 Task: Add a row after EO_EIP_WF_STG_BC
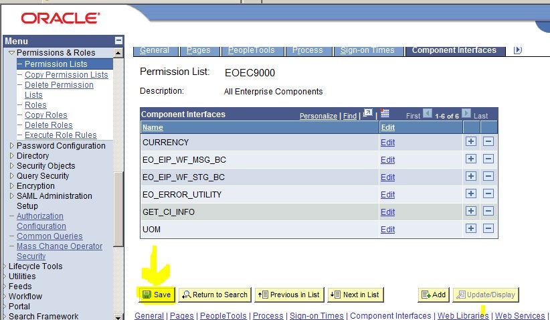(x=471, y=176)
